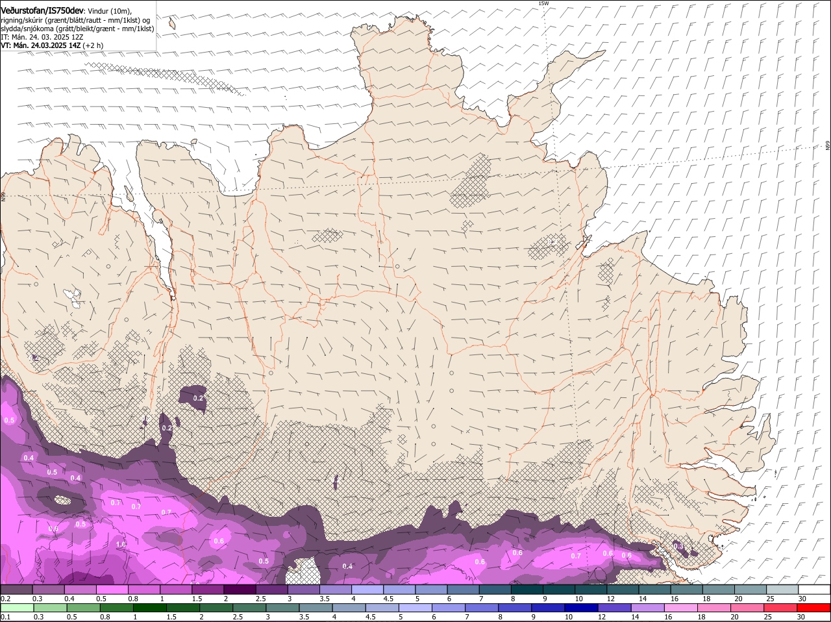Pick the 25–30 swatch in lower legend
Viewport: 831px width, 622px height.
[x=780, y=608]
